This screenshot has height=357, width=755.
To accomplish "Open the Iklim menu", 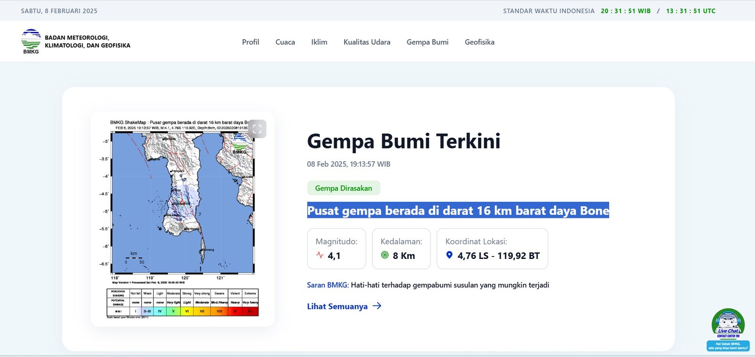I will [x=319, y=42].
